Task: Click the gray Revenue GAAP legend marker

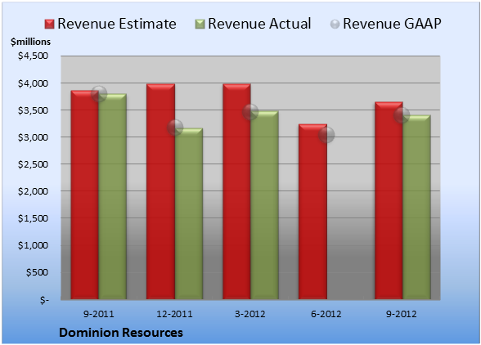Action: 335,25
